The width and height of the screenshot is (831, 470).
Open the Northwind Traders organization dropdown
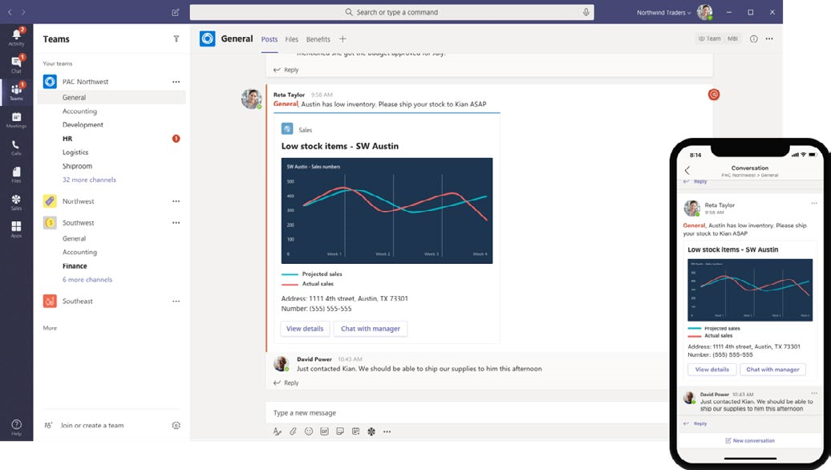coord(663,12)
